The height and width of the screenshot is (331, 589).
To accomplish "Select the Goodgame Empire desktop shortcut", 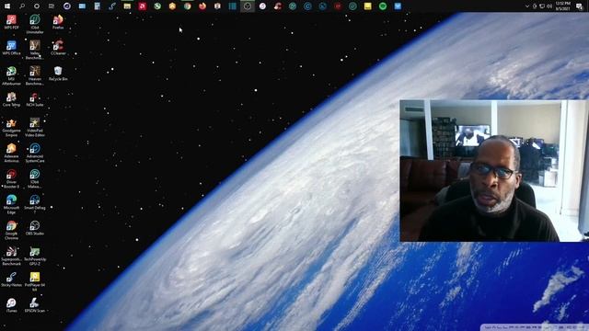I will coord(11,127).
